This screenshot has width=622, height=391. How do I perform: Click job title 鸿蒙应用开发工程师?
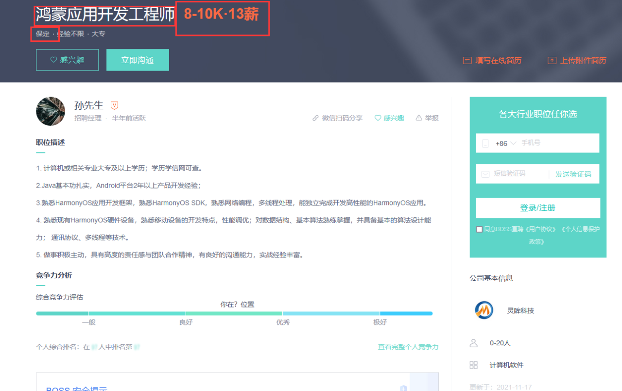(x=105, y=15)
